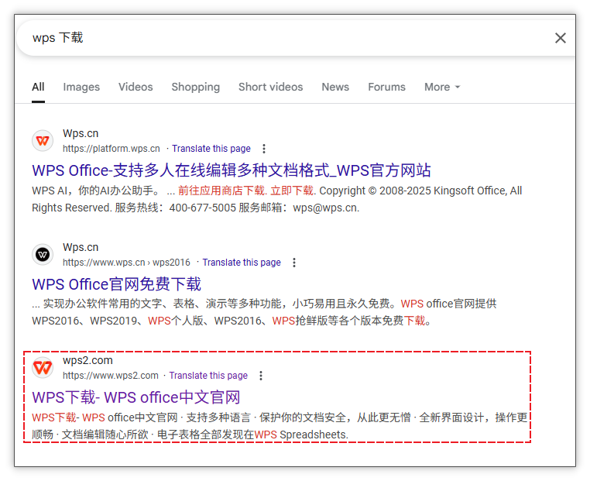
Task: Click the black WPS favicon for www.wps.cn
Action: [43, 255]
